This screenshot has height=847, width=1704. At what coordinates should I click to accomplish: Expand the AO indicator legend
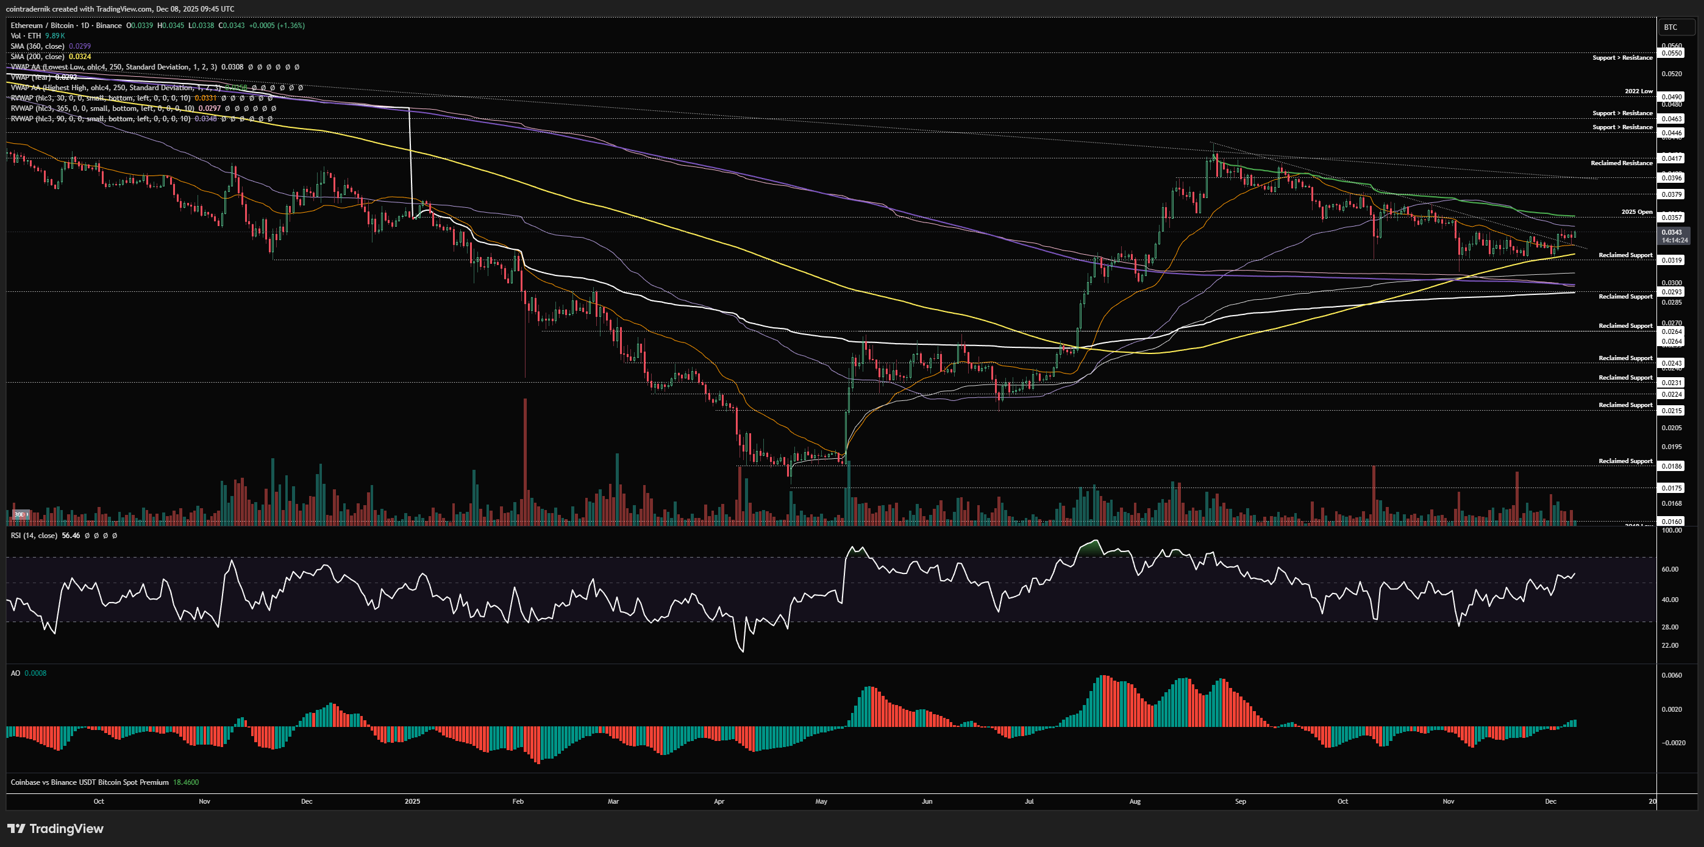15,673
